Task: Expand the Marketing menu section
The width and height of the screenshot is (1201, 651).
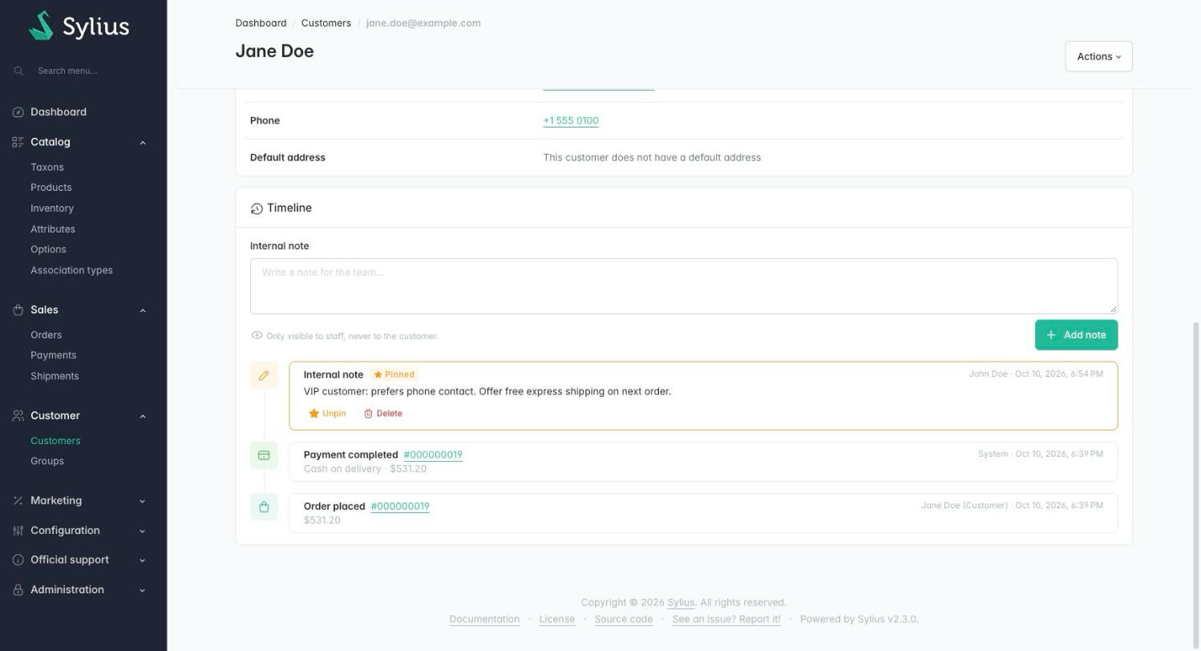Action: [143, 501]
